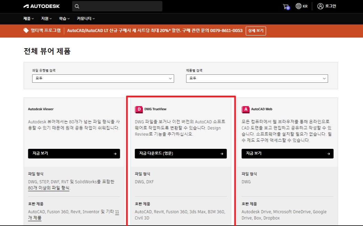Click the search magnifier icon
Viewport: 363px width, 226px height.
click(77, 7)
